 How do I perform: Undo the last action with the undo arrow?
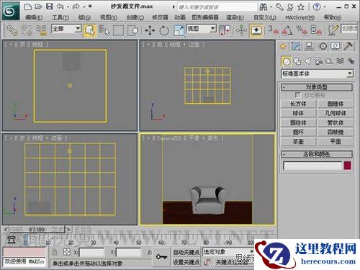pyautogui.click(x=60, y=6)
